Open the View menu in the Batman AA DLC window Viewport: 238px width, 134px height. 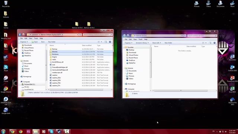[135, 39]
